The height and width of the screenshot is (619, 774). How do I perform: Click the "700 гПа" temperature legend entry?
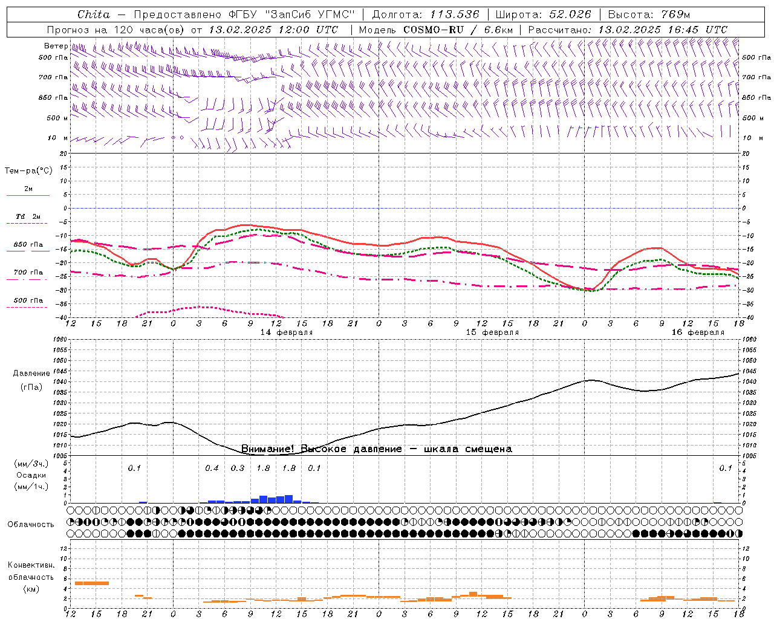pos(28,273)
